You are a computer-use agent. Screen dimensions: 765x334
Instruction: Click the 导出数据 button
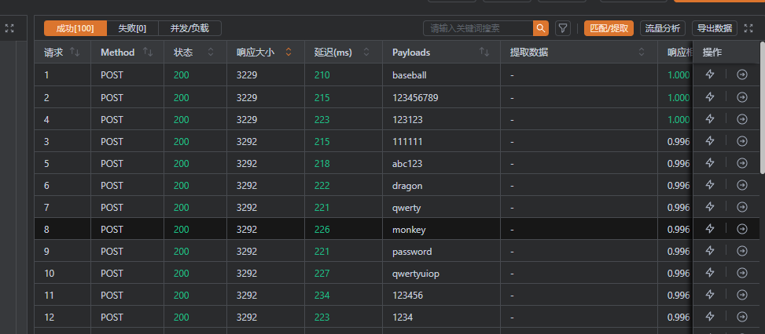point(715,28)
